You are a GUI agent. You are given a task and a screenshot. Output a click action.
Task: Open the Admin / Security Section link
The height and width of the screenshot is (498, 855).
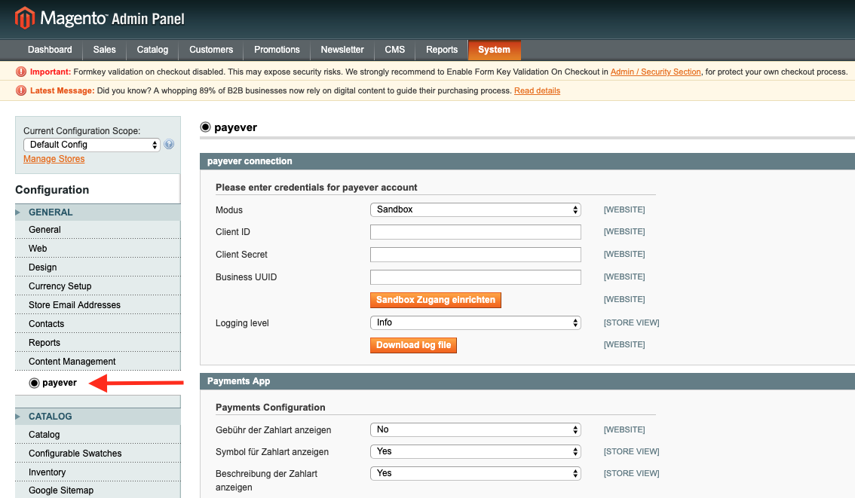(655, 72)
